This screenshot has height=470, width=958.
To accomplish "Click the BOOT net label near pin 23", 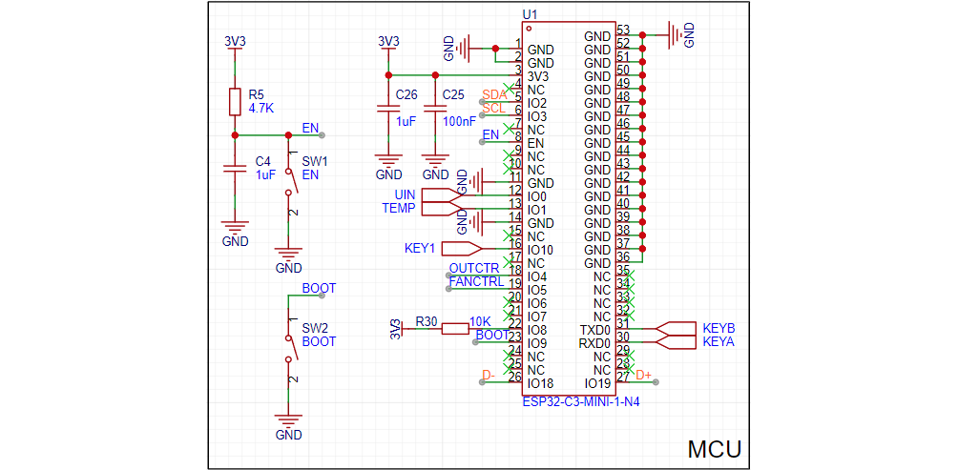I will pyautogui.click(x=492, y=335).
